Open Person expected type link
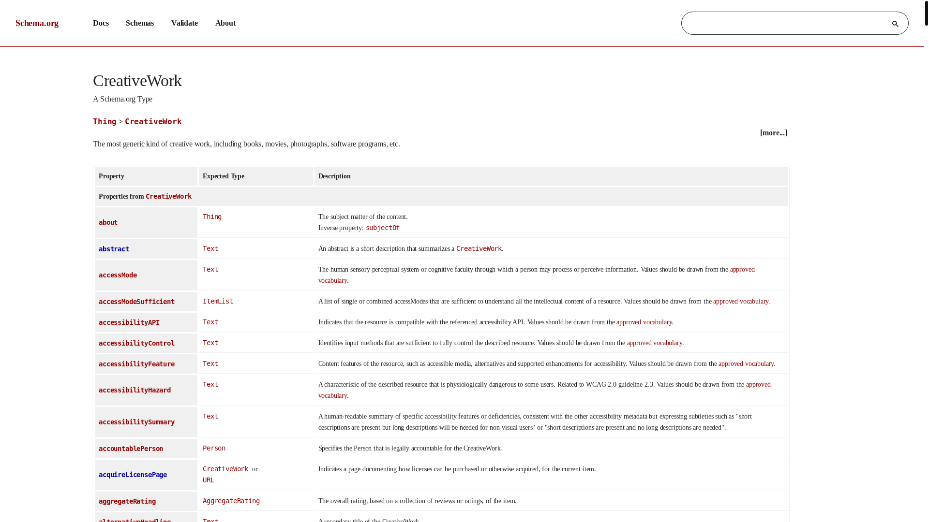Viewport: 929px width, 522px height. pyautogui.click(x=214, y=448)
